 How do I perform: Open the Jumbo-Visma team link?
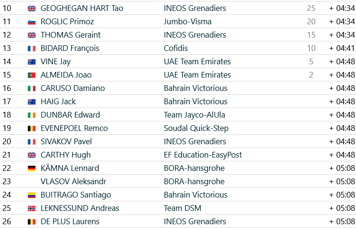[188, 21]
